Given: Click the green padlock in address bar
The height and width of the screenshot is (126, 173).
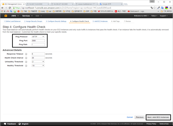Looking at the screenshot, I should (14, 8).
